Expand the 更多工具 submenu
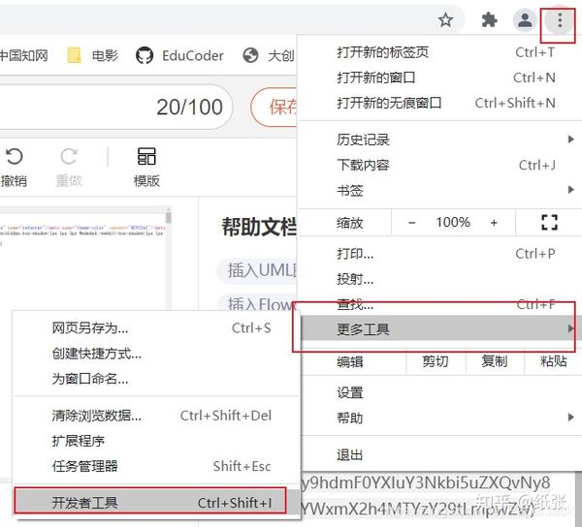The image size is (582, 527). [x=439, y=328]
